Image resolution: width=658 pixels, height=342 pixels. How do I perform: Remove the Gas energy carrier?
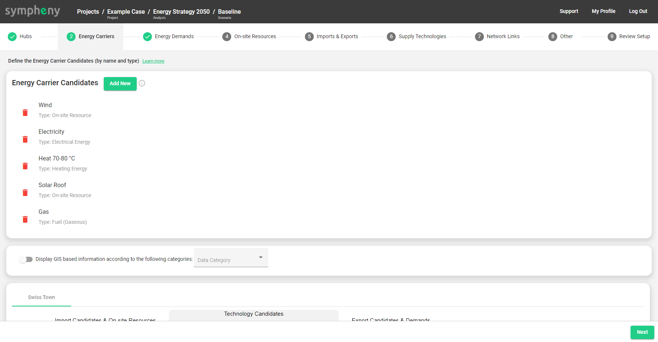pos(25,219)
